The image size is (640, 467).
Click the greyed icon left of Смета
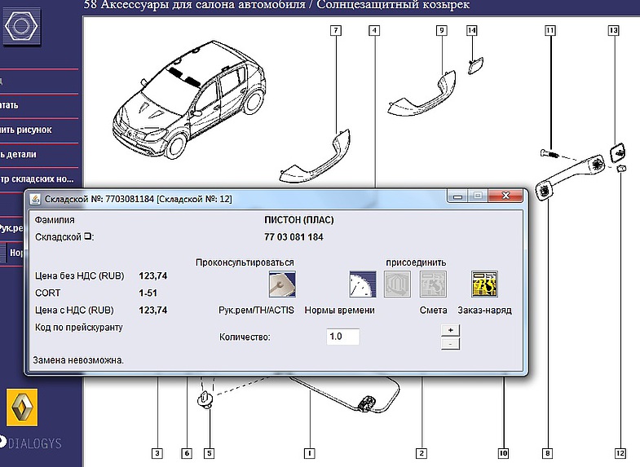pos(397,284)
